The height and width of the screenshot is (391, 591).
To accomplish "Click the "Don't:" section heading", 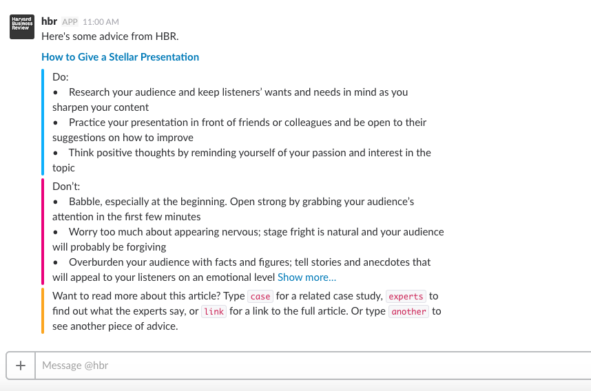I will [x=66, y=187].
